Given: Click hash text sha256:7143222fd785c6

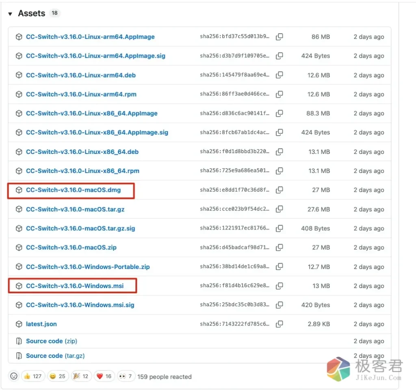Looking at the screenshot, I should coord(234,324).
